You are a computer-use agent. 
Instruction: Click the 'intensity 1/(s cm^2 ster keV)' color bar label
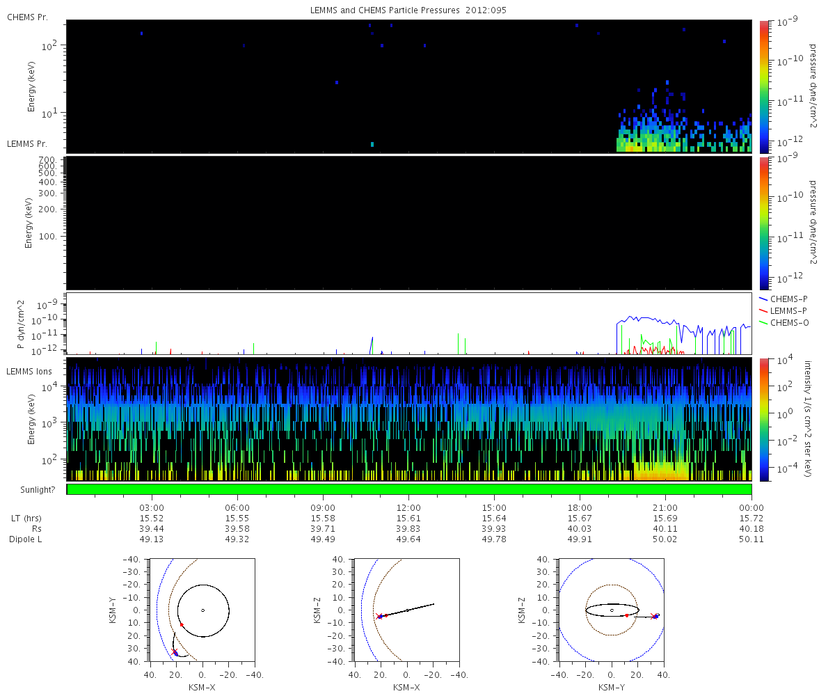coord(809,420)
